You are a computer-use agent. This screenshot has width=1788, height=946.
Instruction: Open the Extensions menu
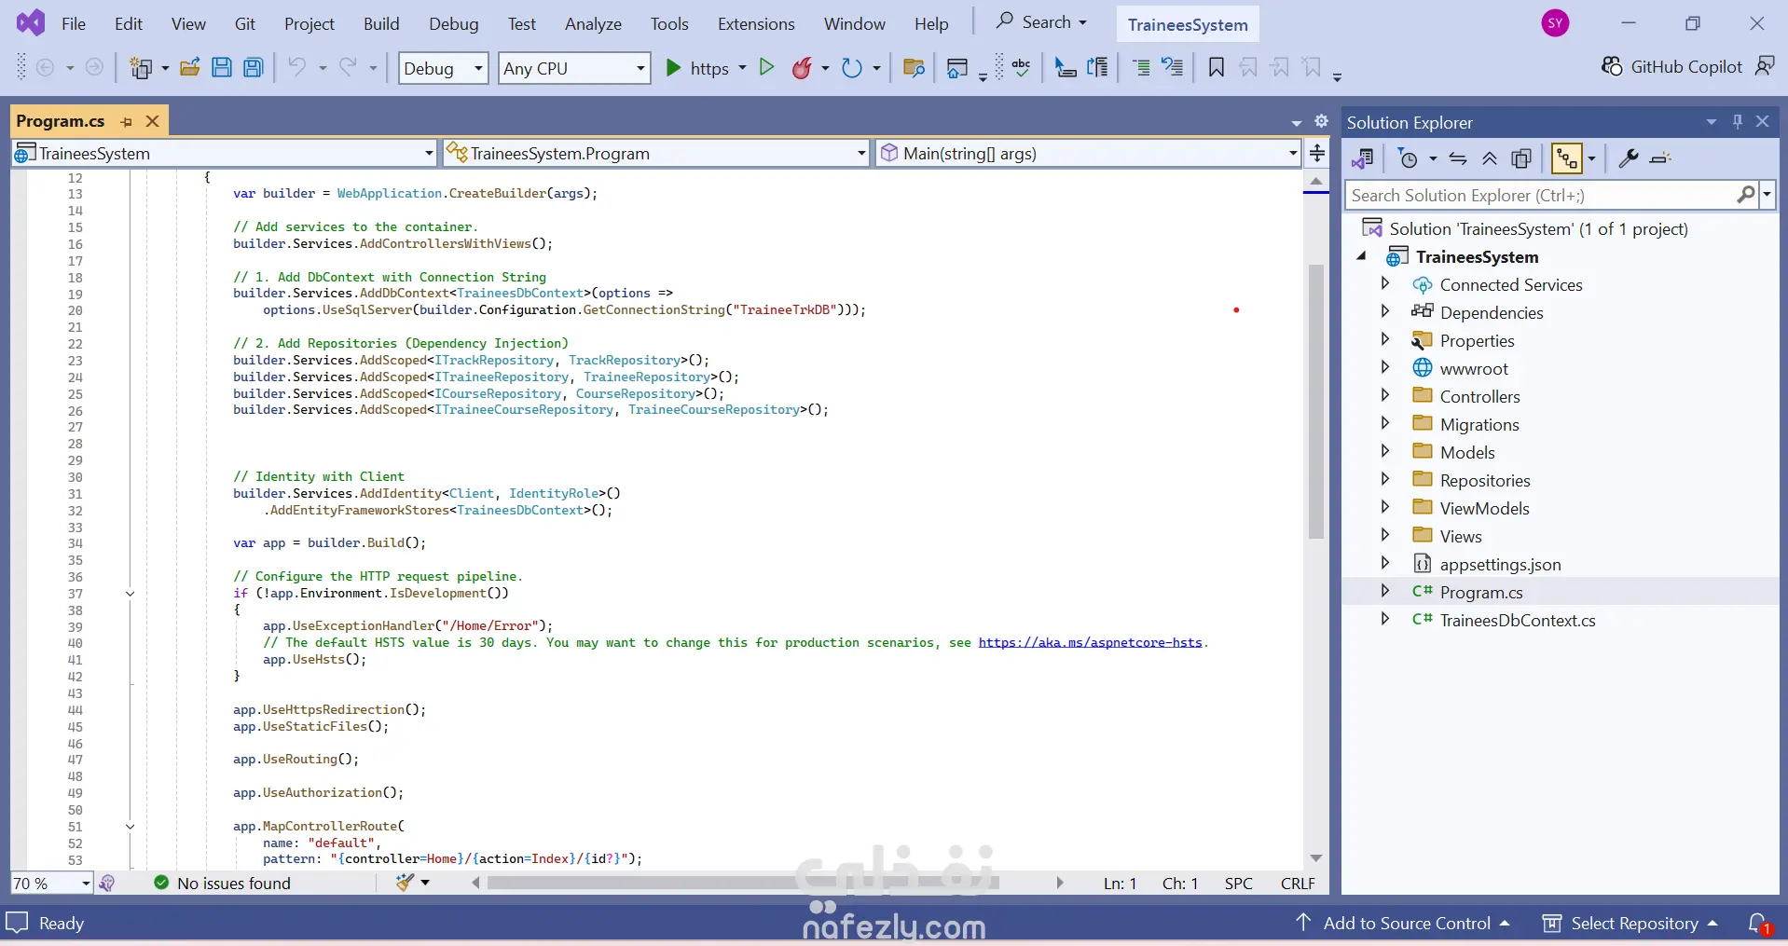(755, 24)
